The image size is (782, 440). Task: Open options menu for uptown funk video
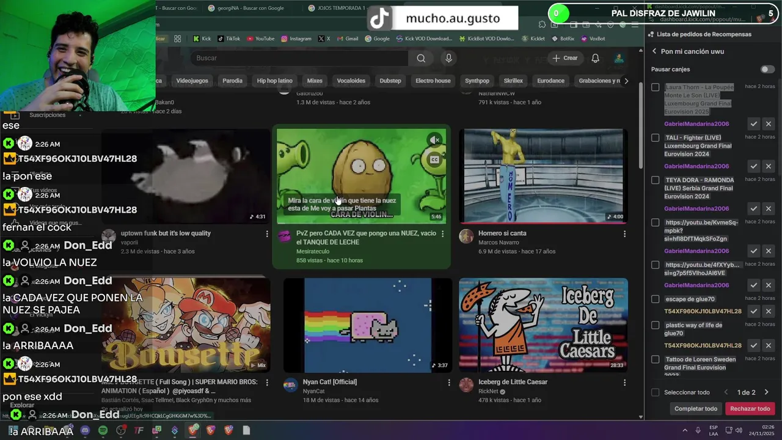pyautogui.click(x=267, y=233)
